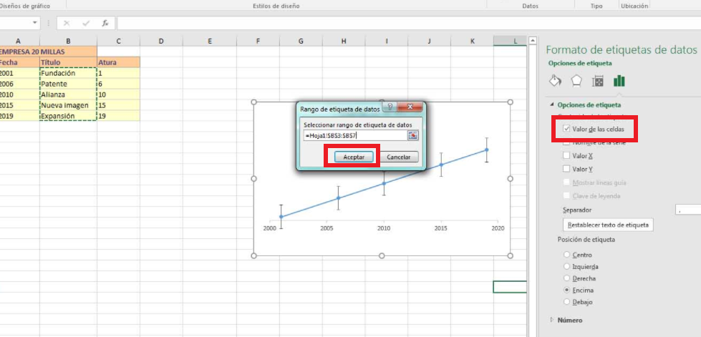Click the vertical scrollbar up arrow
The image size is (701, 337).
[x=532, y=41]
